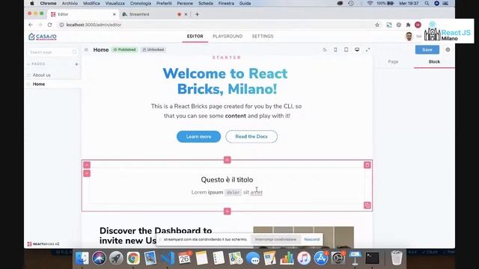Open Calendar in the Dock
Viewport: 479px width, 269px height.
[x=184, y=259]
